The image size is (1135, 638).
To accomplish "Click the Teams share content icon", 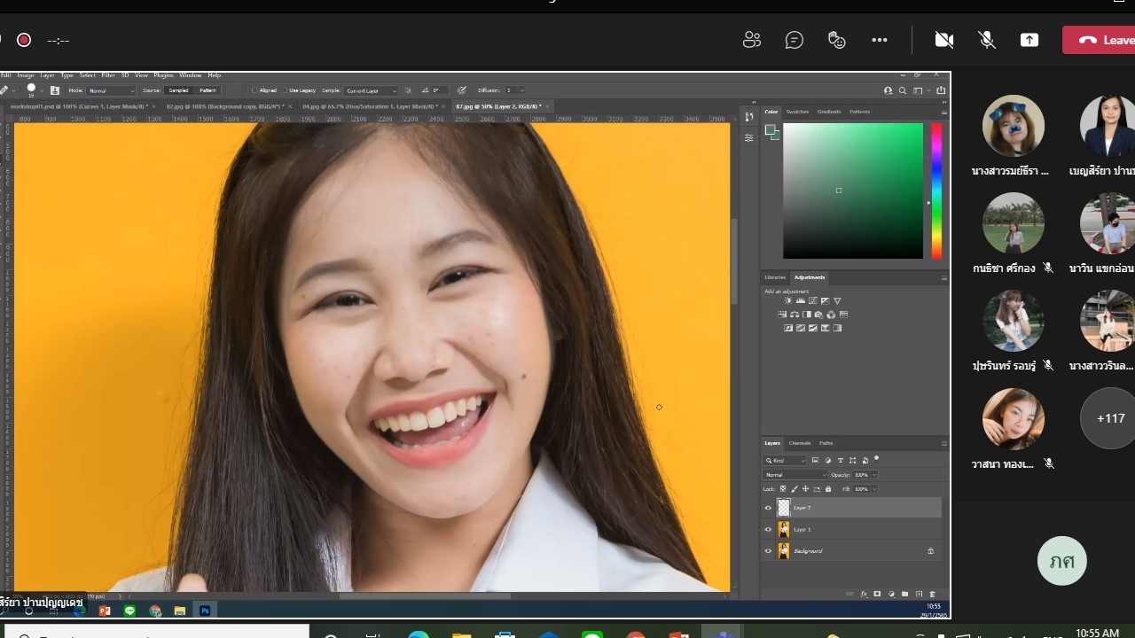I will (x=1029, y=40).
